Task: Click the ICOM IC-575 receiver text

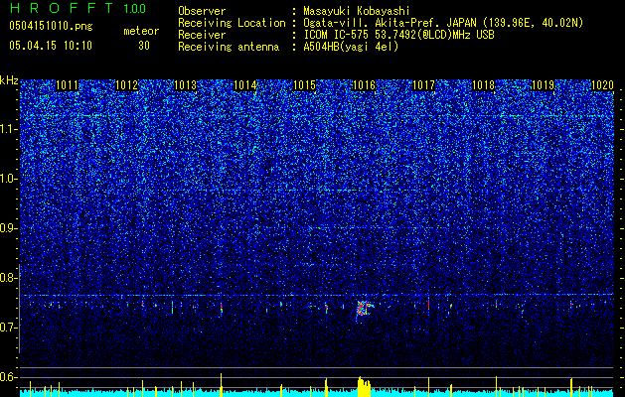Action: click(398, 35)
